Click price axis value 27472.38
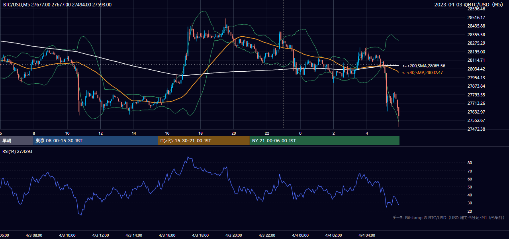Viewport: 509px width, 239px height. pos(476,129)
